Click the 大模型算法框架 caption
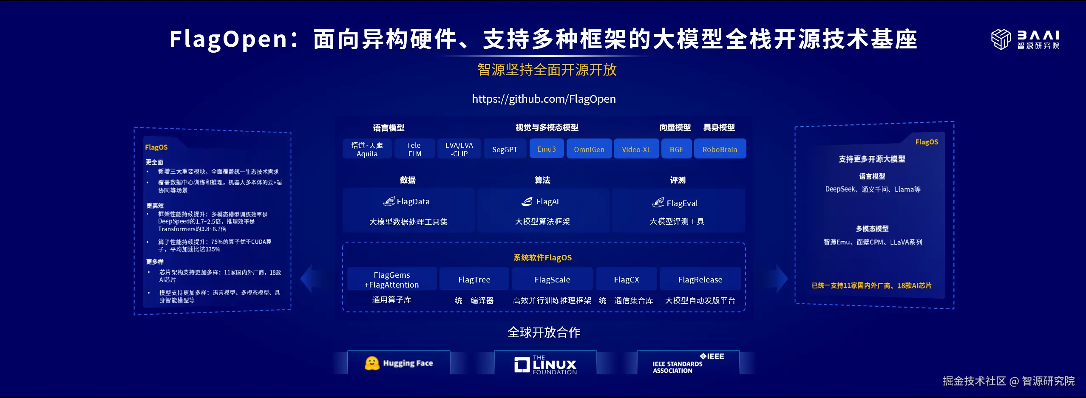Image resolution: width=1086 pixels, height=398 pixels. click(x=542, y=221)
